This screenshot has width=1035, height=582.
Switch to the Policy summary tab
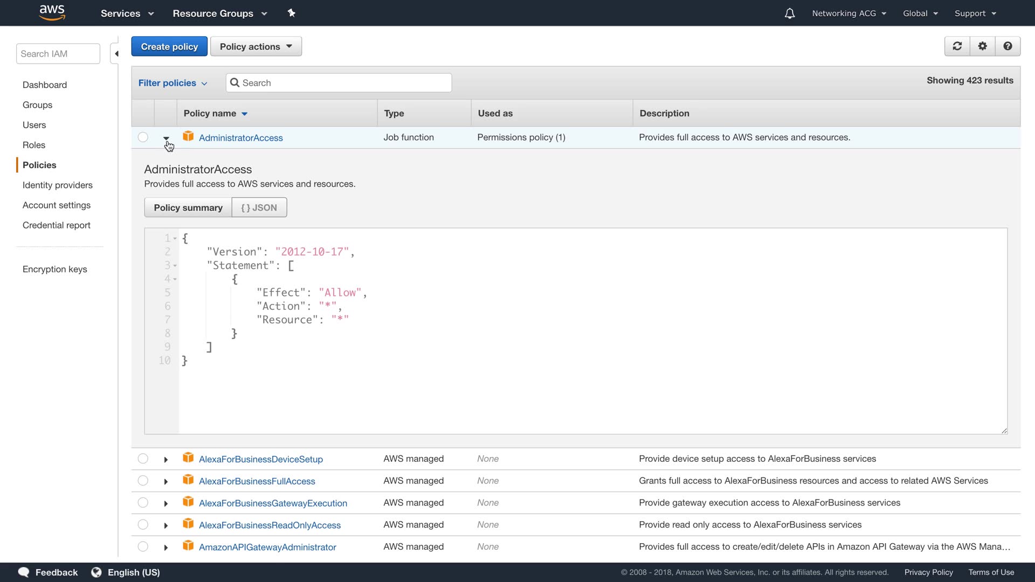click(x=188, y=207)
